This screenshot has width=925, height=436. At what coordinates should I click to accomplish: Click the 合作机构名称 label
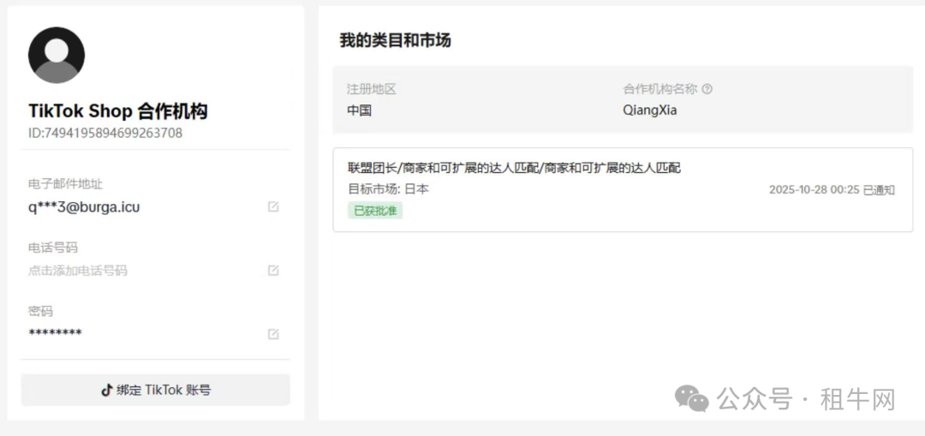click(x=660, y=89)
